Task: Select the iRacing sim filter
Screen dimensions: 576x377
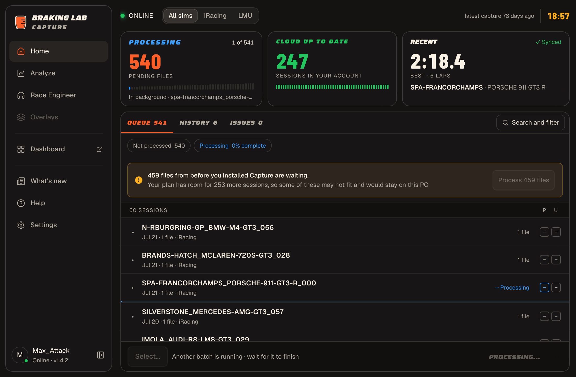Action: point(215,16)
